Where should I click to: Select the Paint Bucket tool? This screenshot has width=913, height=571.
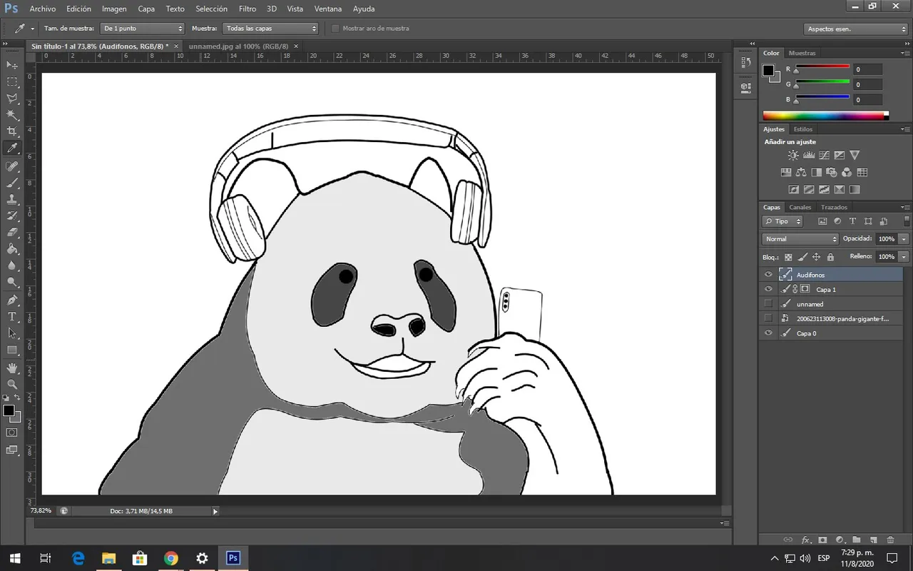coord(12,249)
